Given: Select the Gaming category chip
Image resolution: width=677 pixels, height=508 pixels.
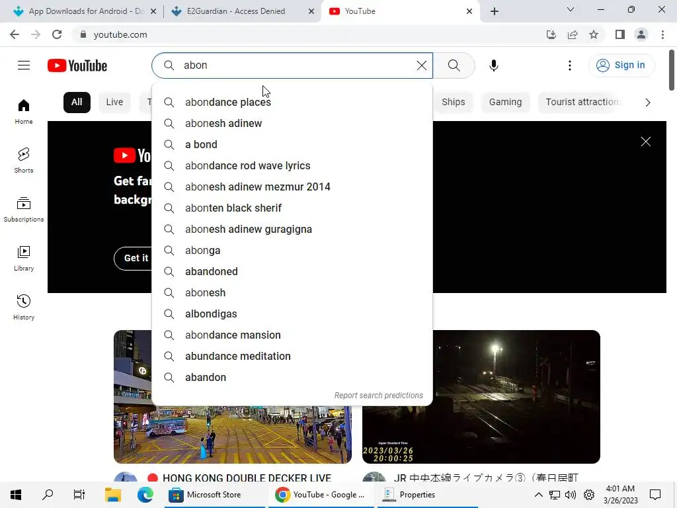Looking at the screenshot, I should coord(505,103).
